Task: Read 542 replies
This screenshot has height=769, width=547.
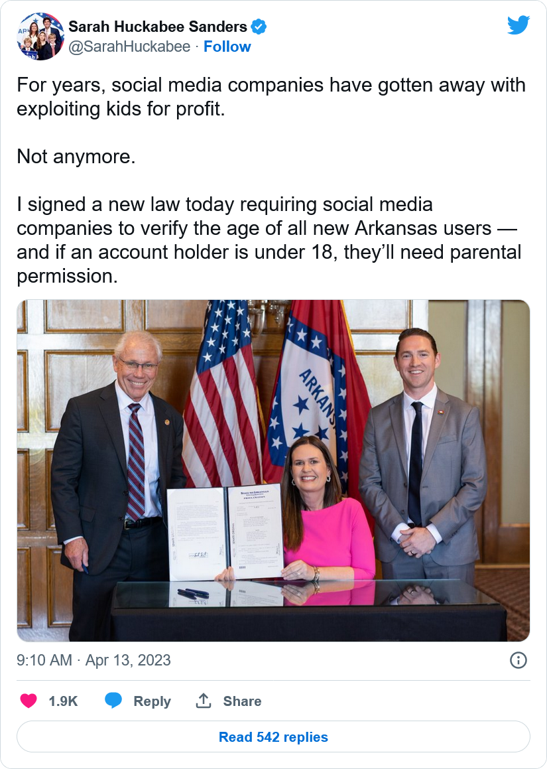Action: click(273, 737)
